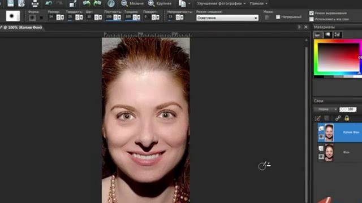Viewport: 362px width, 203px height.
Task: Adjust the Твердость spinner arrows
Action: click(x=77, y=17)
